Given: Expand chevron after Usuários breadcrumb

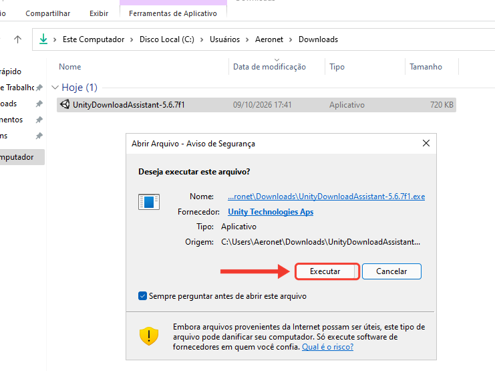Looking at the screenshot, I should tap(247, 40).
